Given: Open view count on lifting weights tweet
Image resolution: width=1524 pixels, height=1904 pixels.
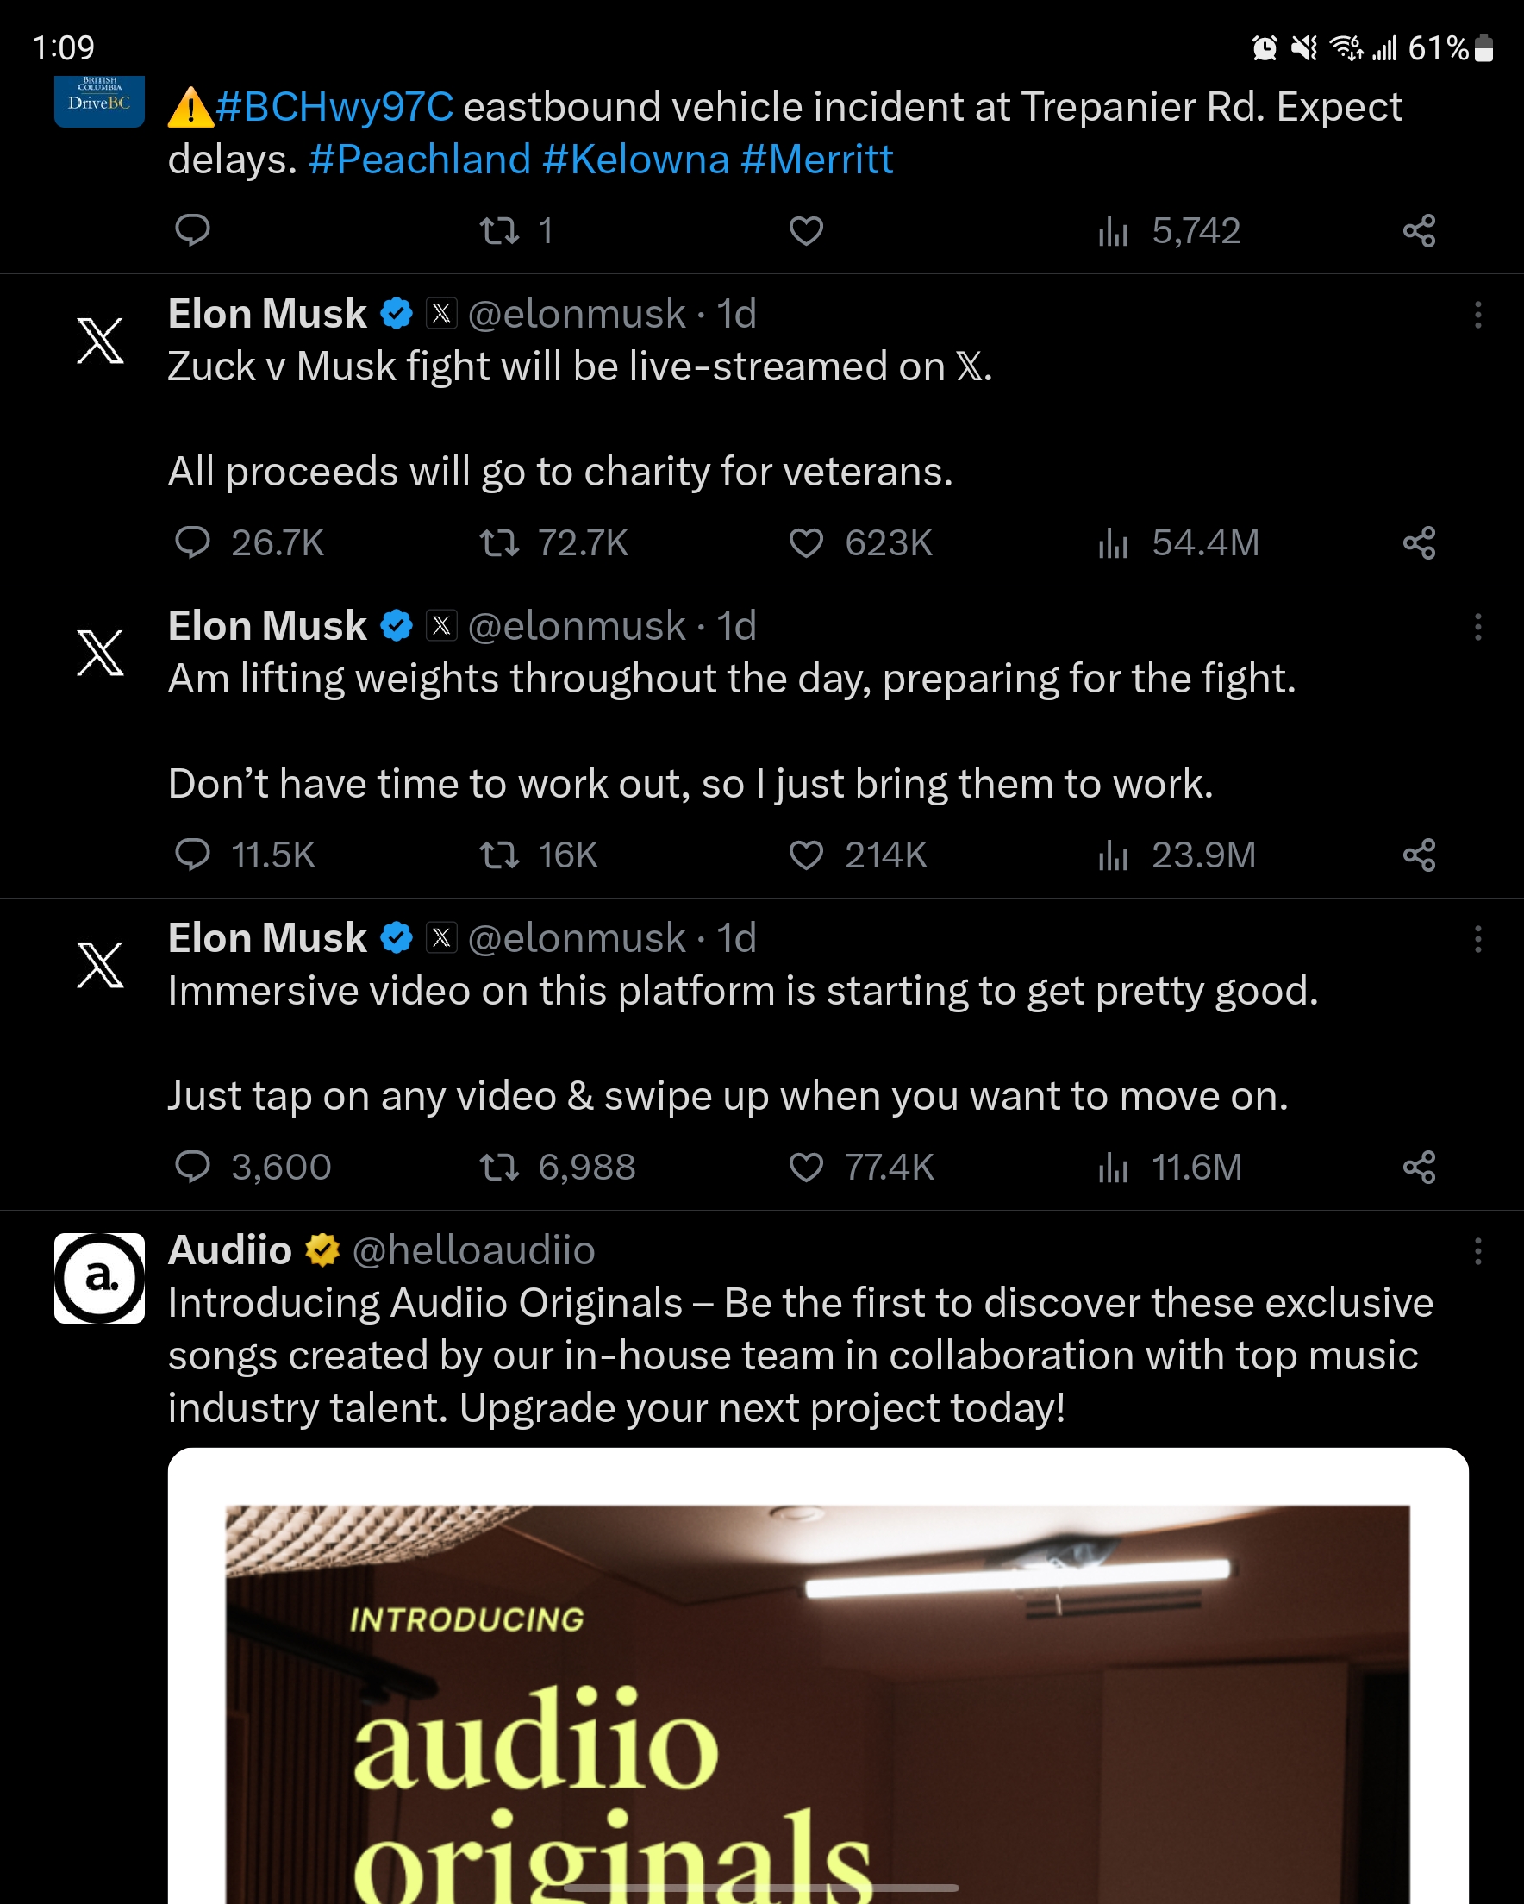Looking at the screenshot, I should [x=1115, y=855].
